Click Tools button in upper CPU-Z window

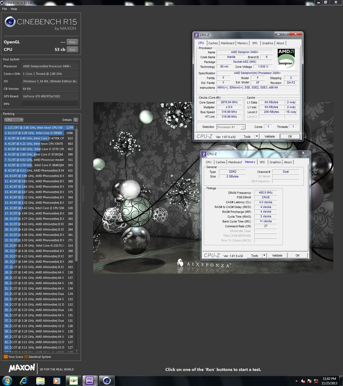point(247,137)
